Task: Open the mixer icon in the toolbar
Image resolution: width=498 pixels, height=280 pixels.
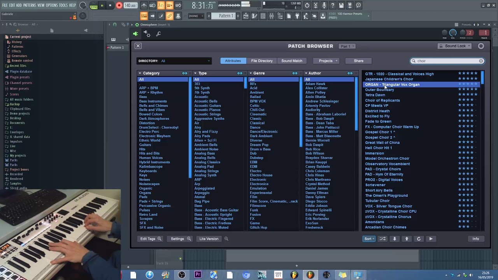Action: tap(272, 16)
